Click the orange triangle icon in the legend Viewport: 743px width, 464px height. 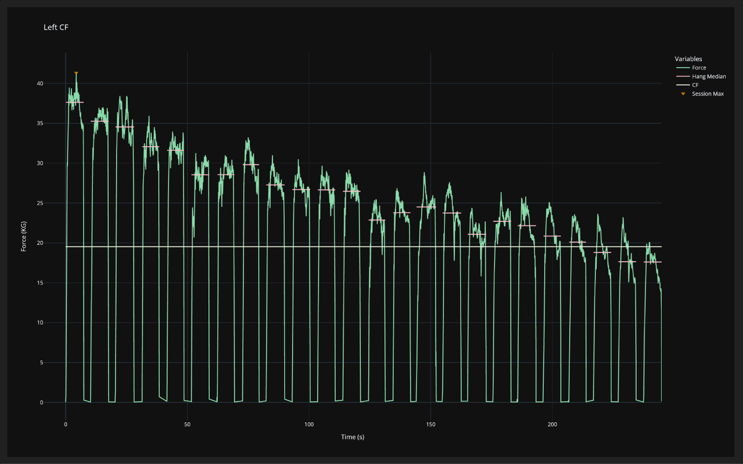point(683,94)
